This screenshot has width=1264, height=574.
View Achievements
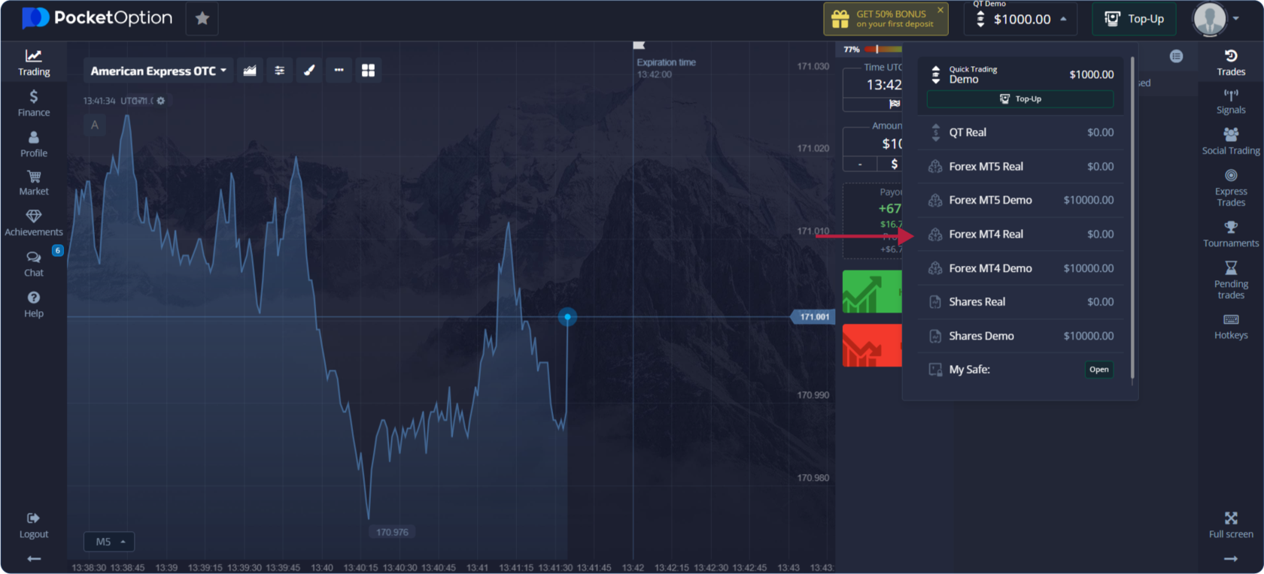(34, 223)
